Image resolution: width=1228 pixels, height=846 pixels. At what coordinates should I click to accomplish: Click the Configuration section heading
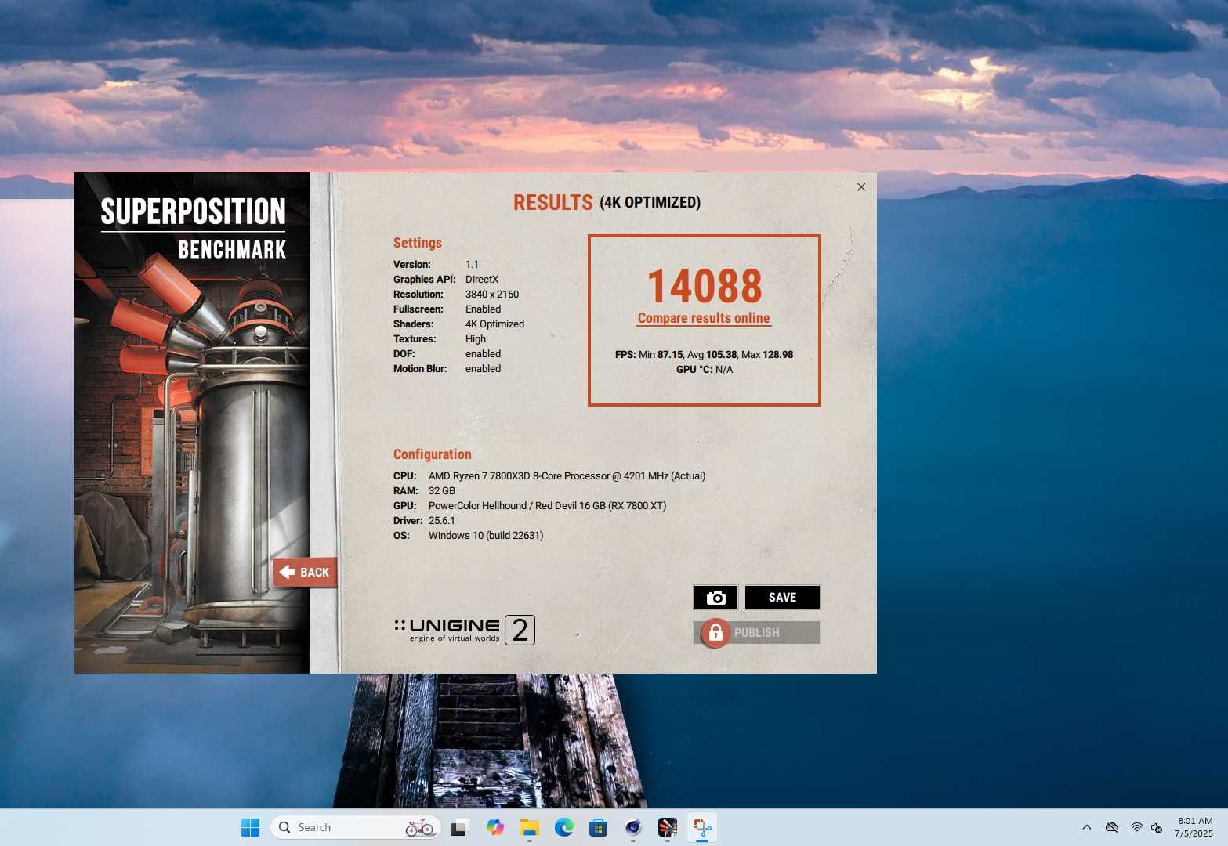433,454
